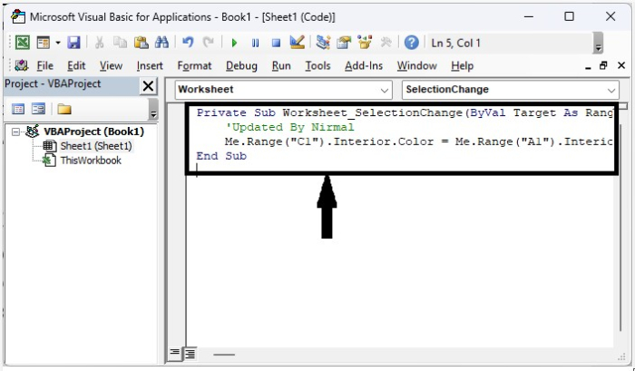Click the Cut scissors icon

(99, 43)
